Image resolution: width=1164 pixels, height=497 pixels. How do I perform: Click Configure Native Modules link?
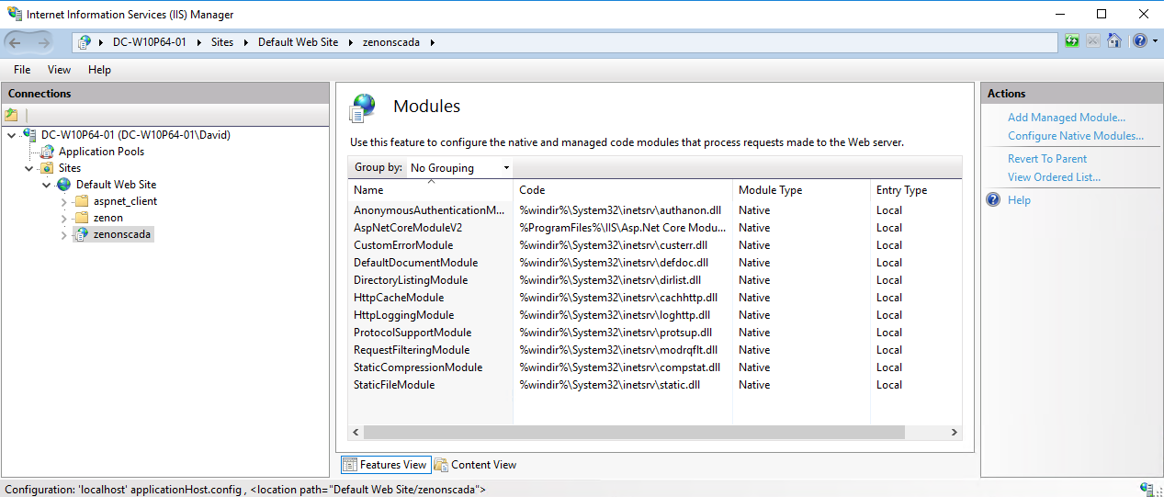pyautogui.click(x=1076, y=136)
